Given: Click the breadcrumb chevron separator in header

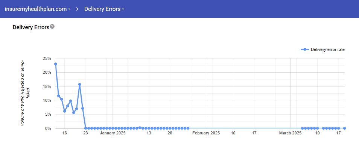Looking at the screenshot, I should point(78,9).
